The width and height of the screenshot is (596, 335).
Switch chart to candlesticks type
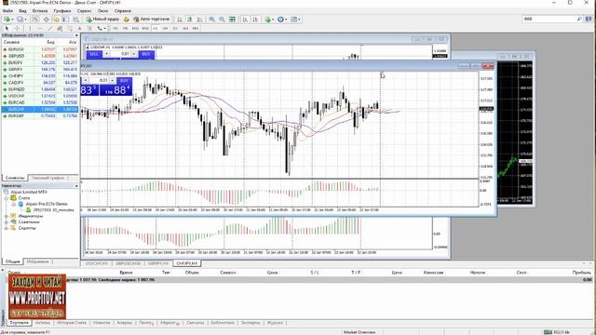190,19
